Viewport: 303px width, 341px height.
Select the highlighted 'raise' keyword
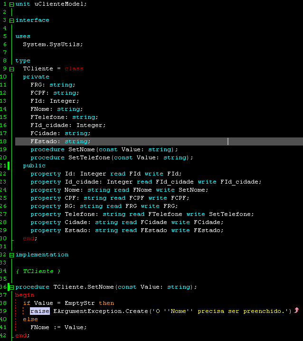click(x=40, y=311)
